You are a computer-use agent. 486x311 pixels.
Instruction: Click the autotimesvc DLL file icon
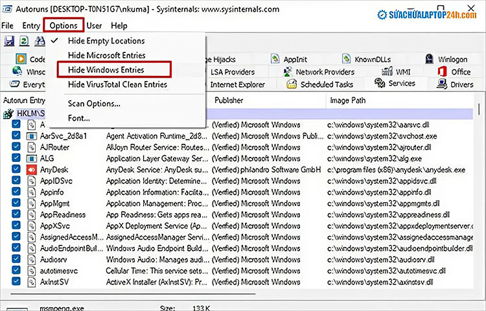pyautogui.click(x=32, y=271)
